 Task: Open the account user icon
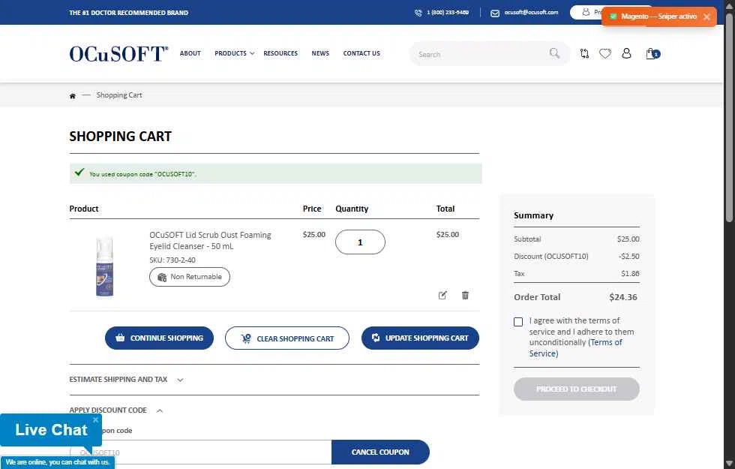pos(626,53)
